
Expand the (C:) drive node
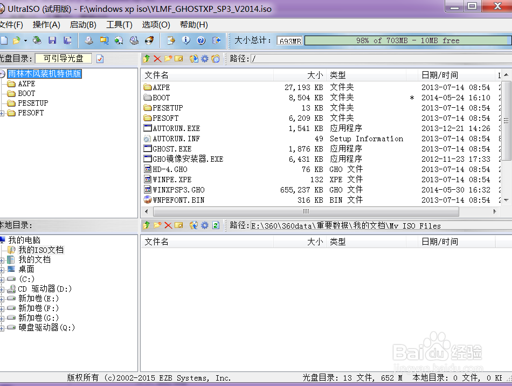[x=2, y=280]
